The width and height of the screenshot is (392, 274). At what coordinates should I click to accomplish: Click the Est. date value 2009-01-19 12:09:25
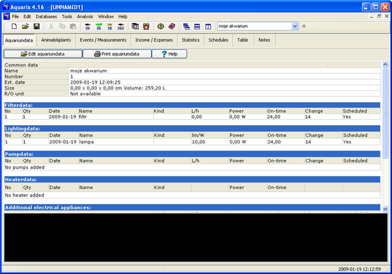[x=95, y=82]
